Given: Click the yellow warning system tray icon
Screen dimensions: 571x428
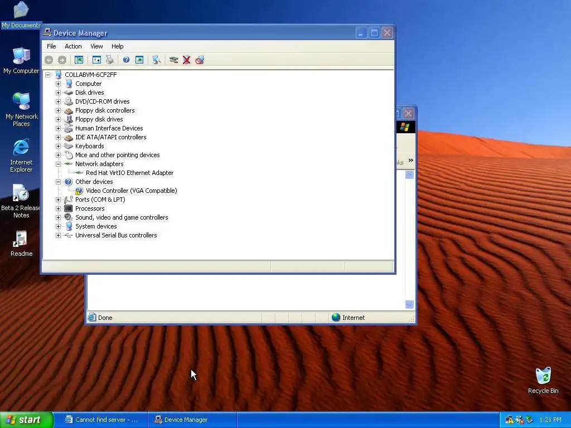Looking at the screenshot, I should [x=509, y=420].
